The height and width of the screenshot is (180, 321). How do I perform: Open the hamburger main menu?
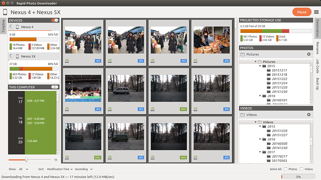tap(316, 12)
